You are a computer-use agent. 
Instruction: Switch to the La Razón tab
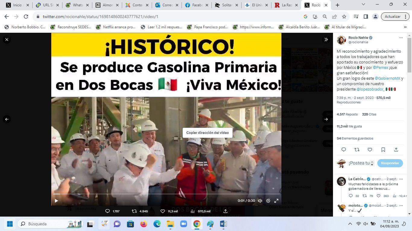point(286,5)
